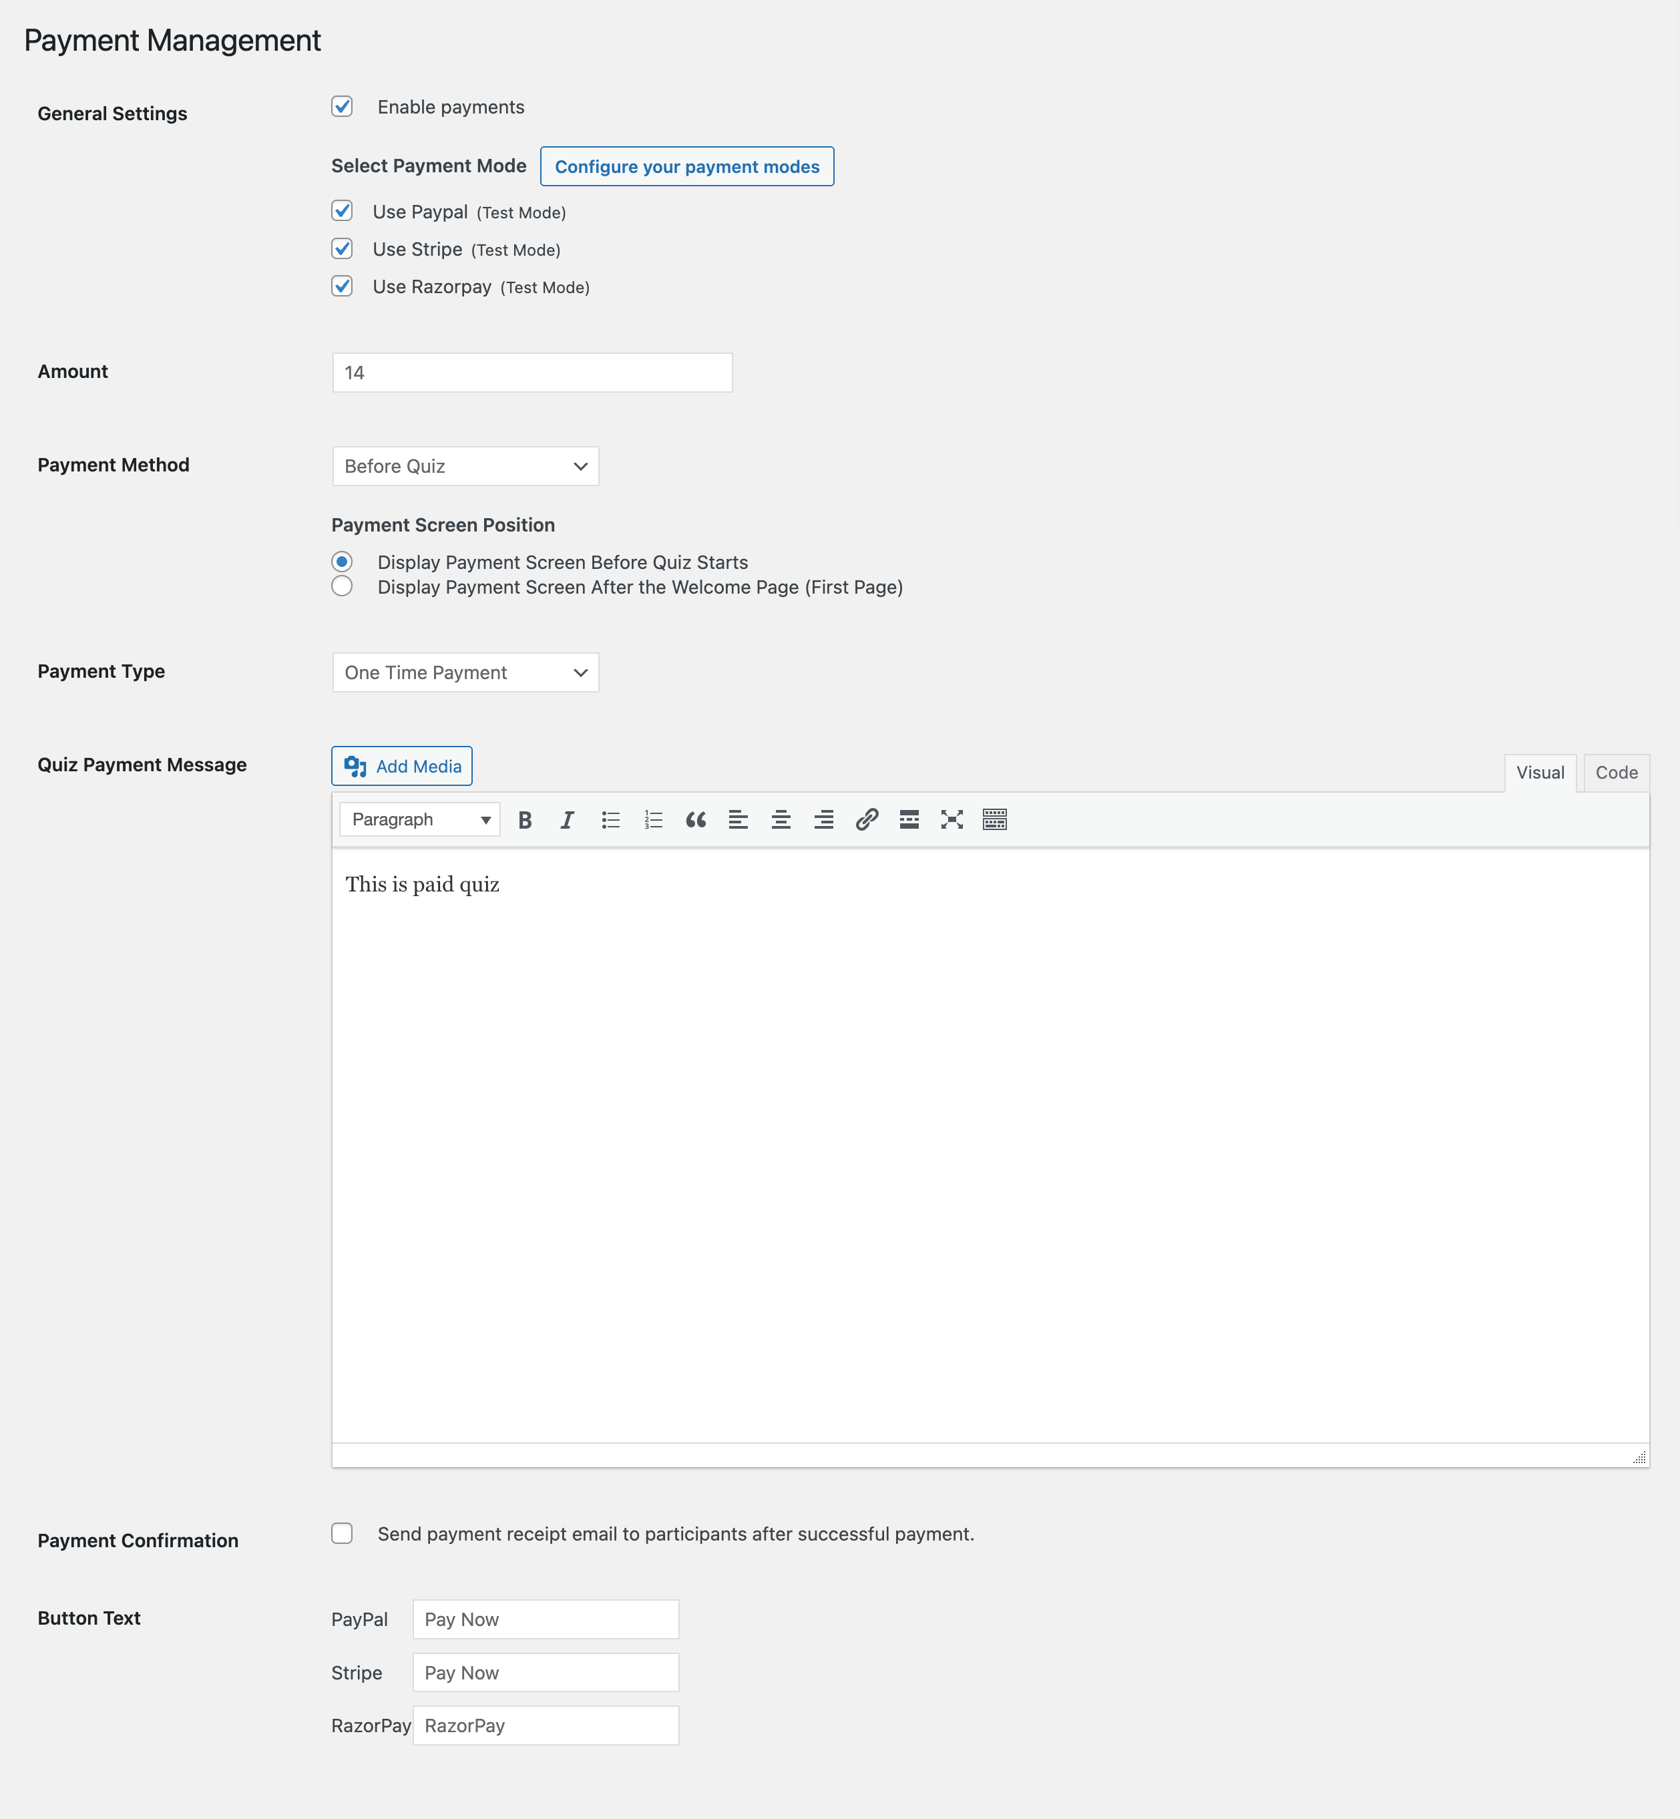Click the Add Media button
Viewport: 1680px width, 1819px height.
[x=402, y=767]
